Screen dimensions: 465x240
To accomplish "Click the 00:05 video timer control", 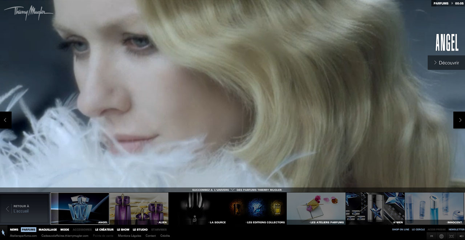I will coord(459,3).
